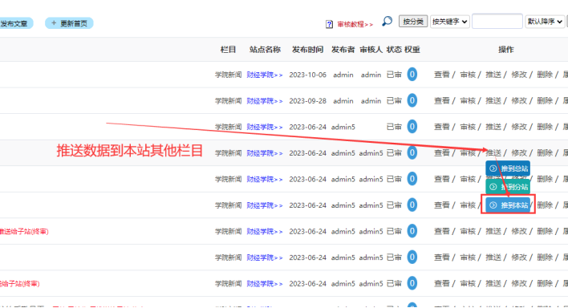Focus the keyword search input field
Image resolution: width=568 pixels, height=308 pixels.
point(497,22)
